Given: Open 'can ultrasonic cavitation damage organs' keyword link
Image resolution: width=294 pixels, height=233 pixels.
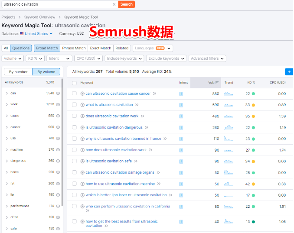Looking at the screenshot, I should (120, 172).
